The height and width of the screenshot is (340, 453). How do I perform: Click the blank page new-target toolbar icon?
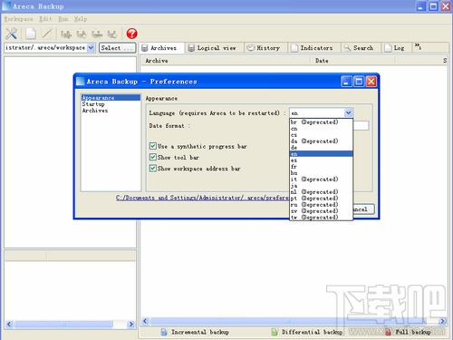[x=31, y=34]
